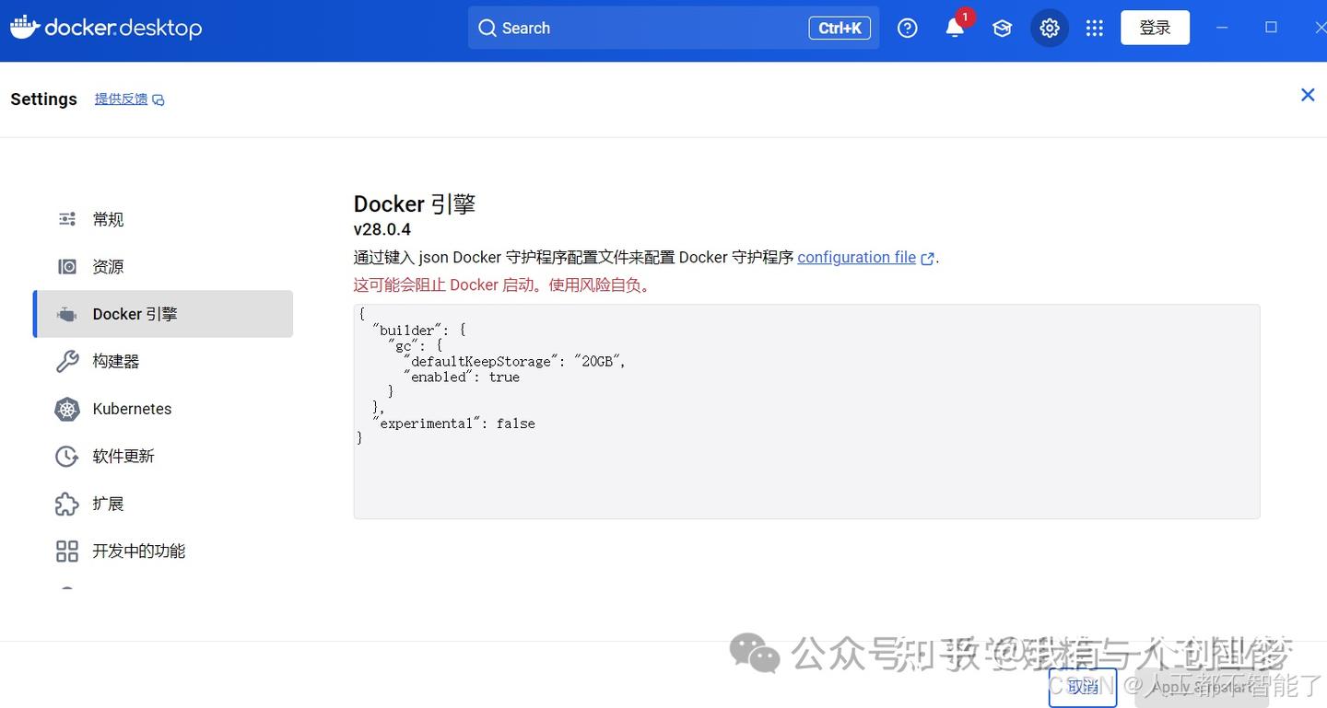Open the configuration file link
1327x708 pixels.
tap(856, 257)
